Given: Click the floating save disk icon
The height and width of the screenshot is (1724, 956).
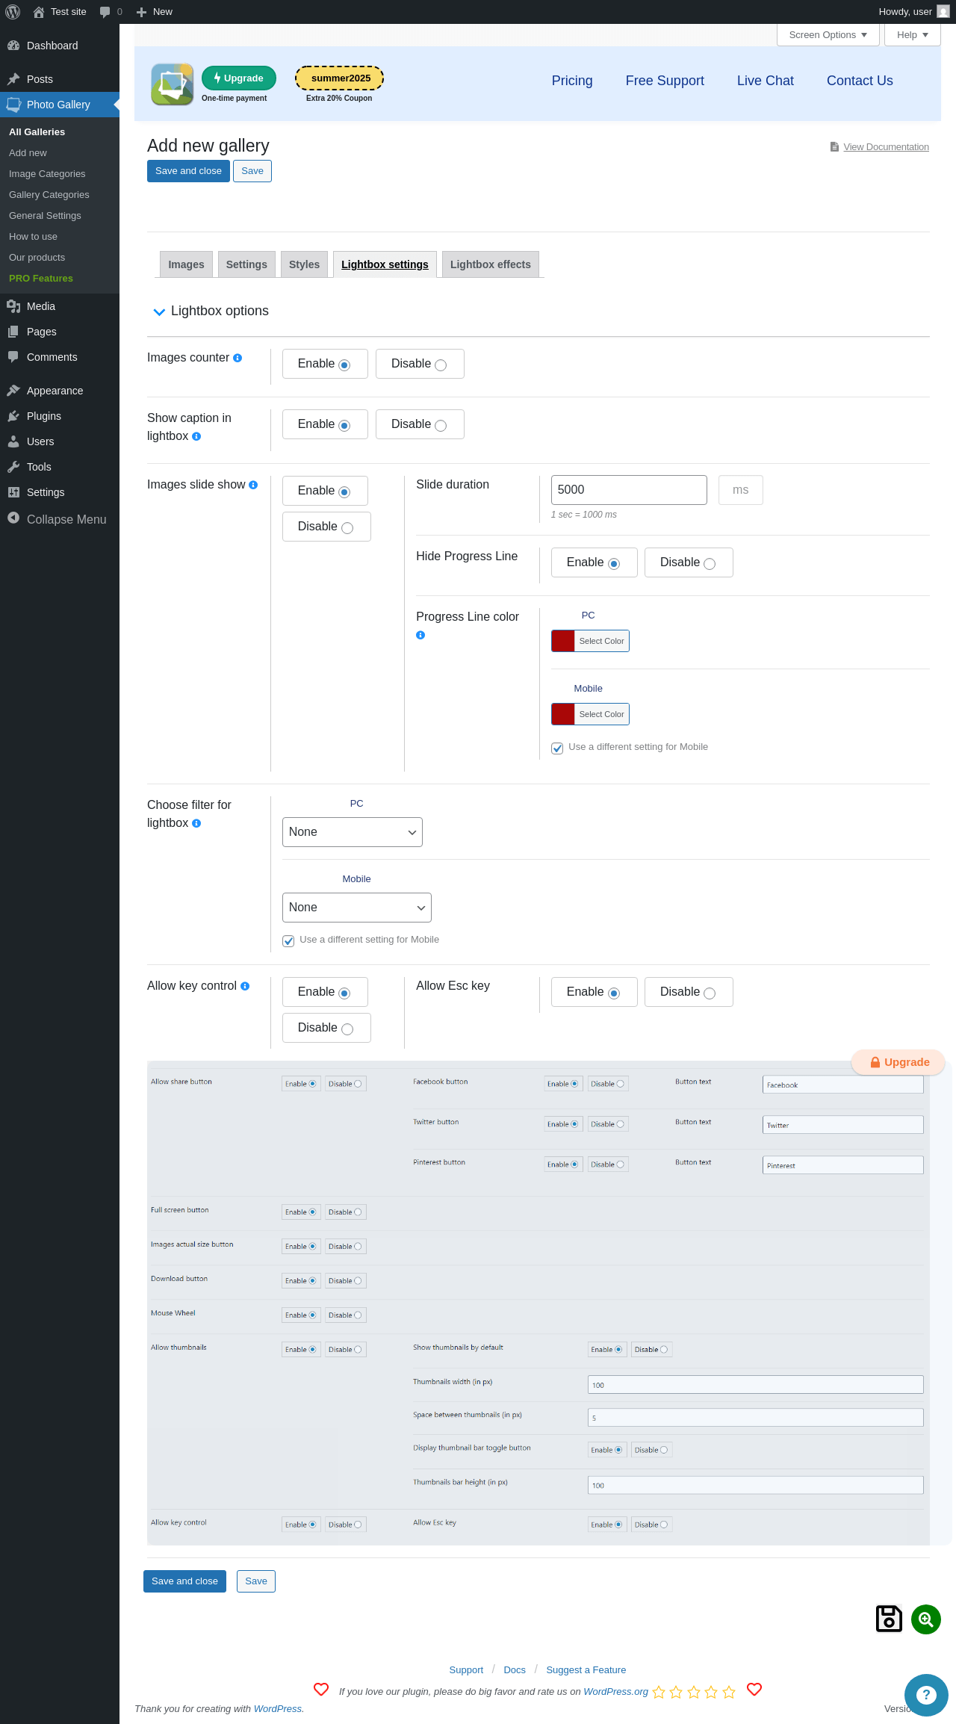Looking at the screenshot, I should [889, 1619].
